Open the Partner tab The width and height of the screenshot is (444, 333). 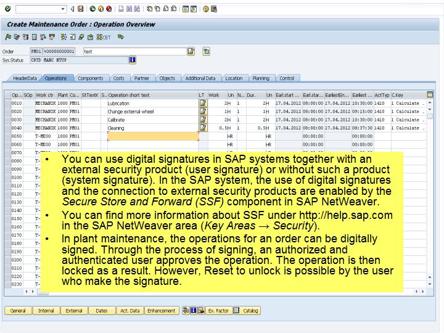pos(142,78)
